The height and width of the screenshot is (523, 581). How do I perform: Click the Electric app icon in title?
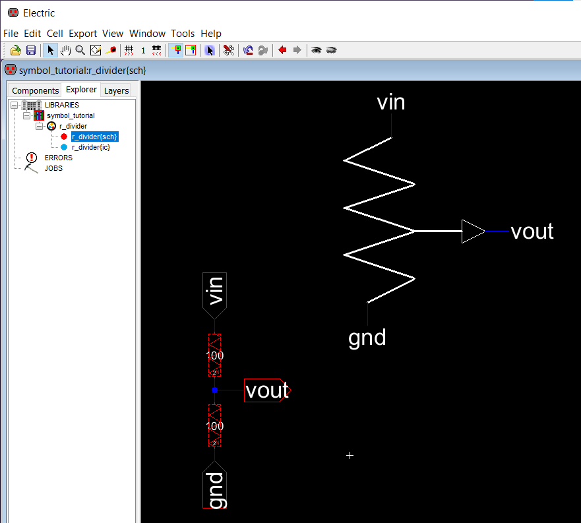pyautogui.click(x=13, y=13)
